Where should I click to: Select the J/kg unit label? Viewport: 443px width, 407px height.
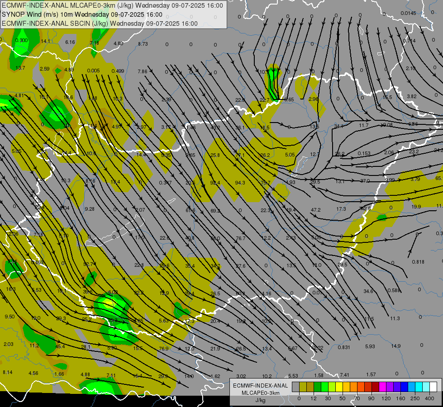pyautogui.click(x=261, y=400)
